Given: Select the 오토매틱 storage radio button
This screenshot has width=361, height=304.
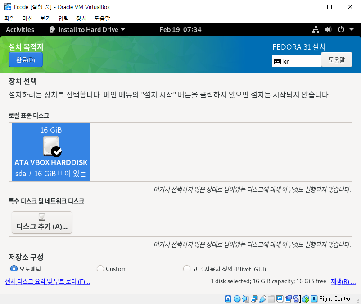Looking at the screenshot, I should coord(14,268).
